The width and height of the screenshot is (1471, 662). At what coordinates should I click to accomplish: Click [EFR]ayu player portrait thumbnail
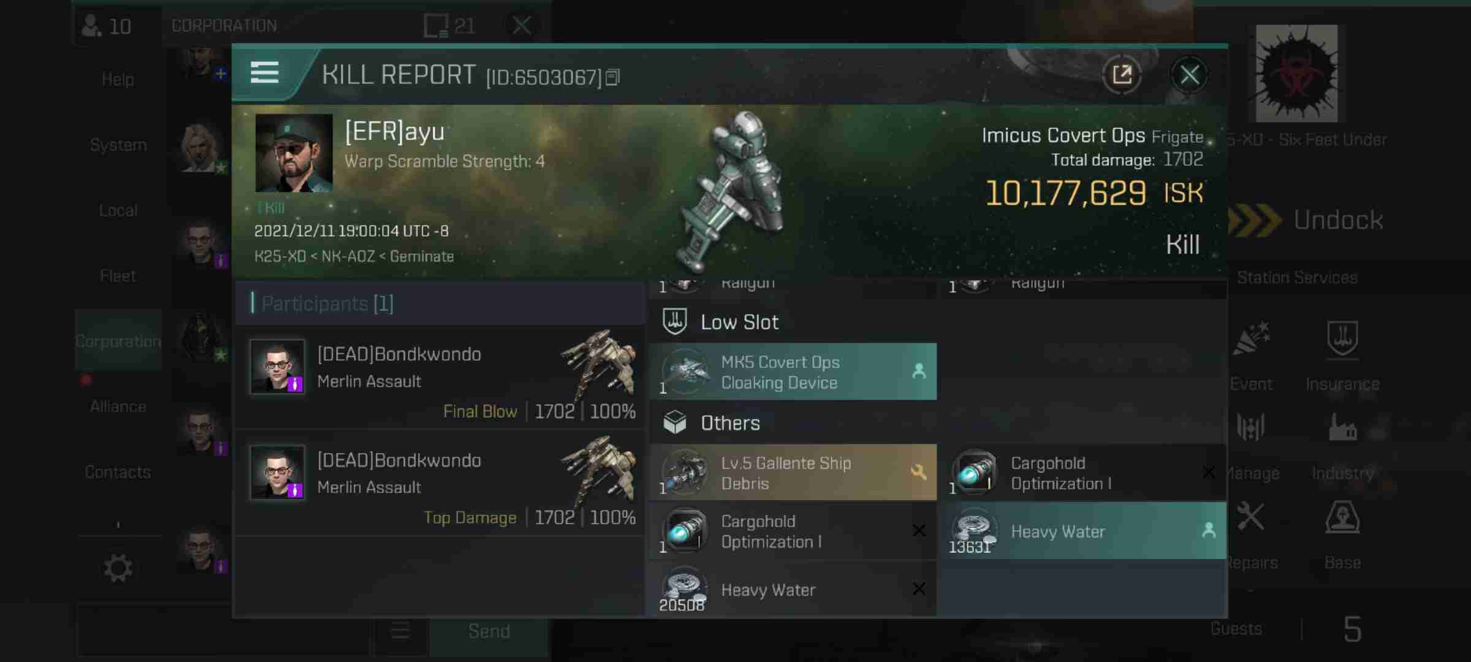[x=293, y=151]
